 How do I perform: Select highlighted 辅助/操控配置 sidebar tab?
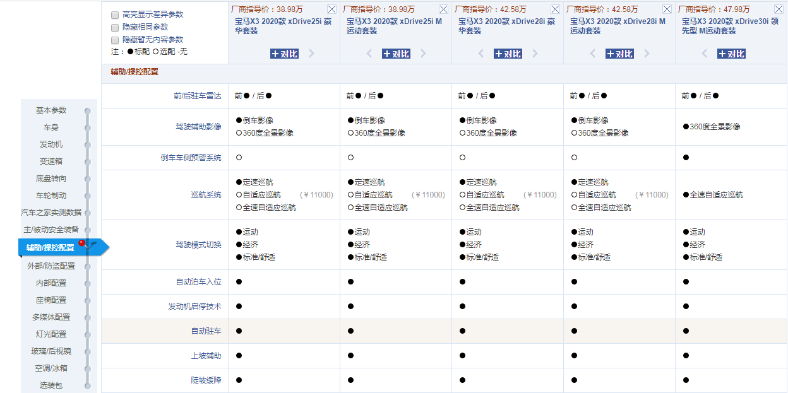tap(51, 247)
